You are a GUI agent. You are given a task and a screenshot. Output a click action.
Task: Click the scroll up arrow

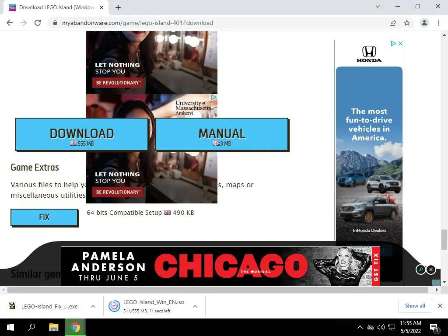pyautogui.click(x=444, y=35)
